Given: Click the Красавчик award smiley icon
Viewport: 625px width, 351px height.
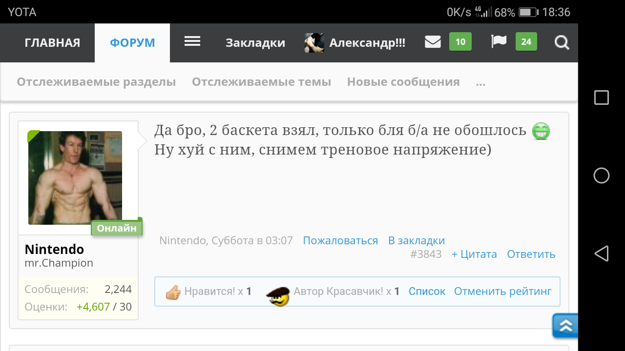Looking at the screenshot, I should [x=278, y=295].
